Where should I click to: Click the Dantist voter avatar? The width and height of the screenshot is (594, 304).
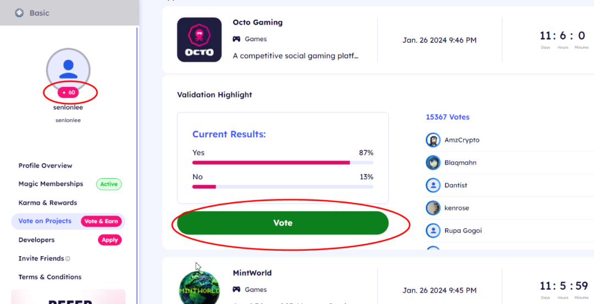point(433,185)
